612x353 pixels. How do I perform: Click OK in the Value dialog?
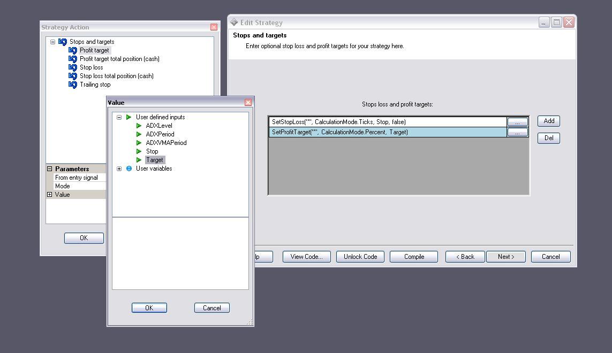click(149, 308)
